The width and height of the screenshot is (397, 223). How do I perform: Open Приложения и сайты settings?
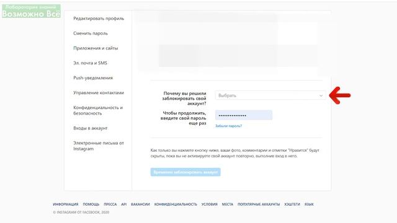point(96,48)
